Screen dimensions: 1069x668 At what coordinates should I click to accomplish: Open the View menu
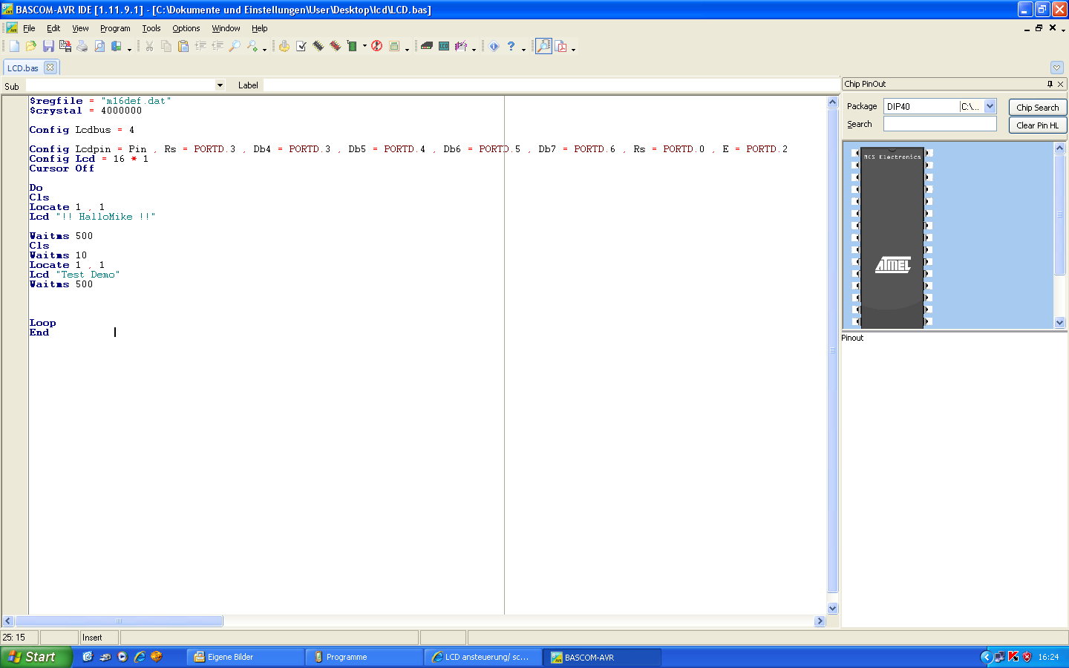(x=80, y=28)
